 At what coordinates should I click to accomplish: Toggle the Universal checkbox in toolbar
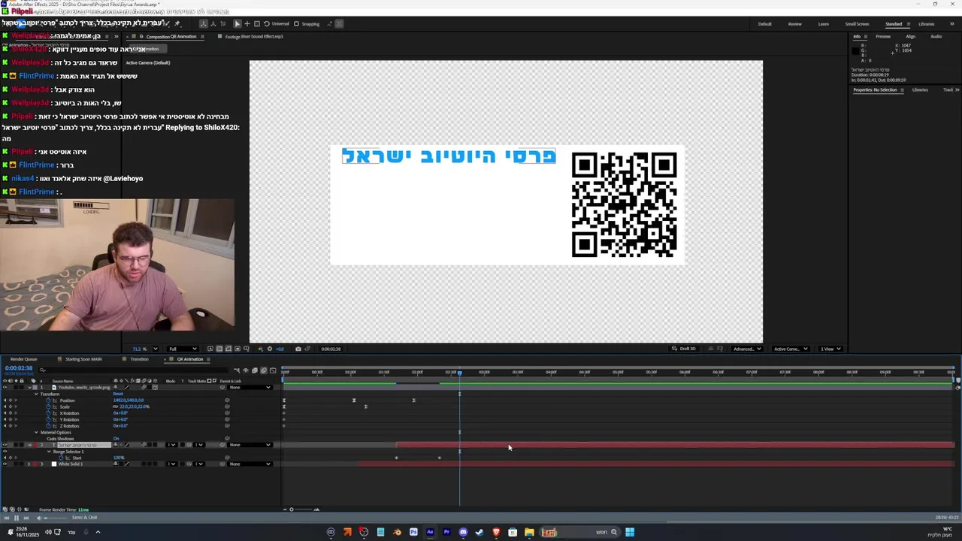coord(277,23)
